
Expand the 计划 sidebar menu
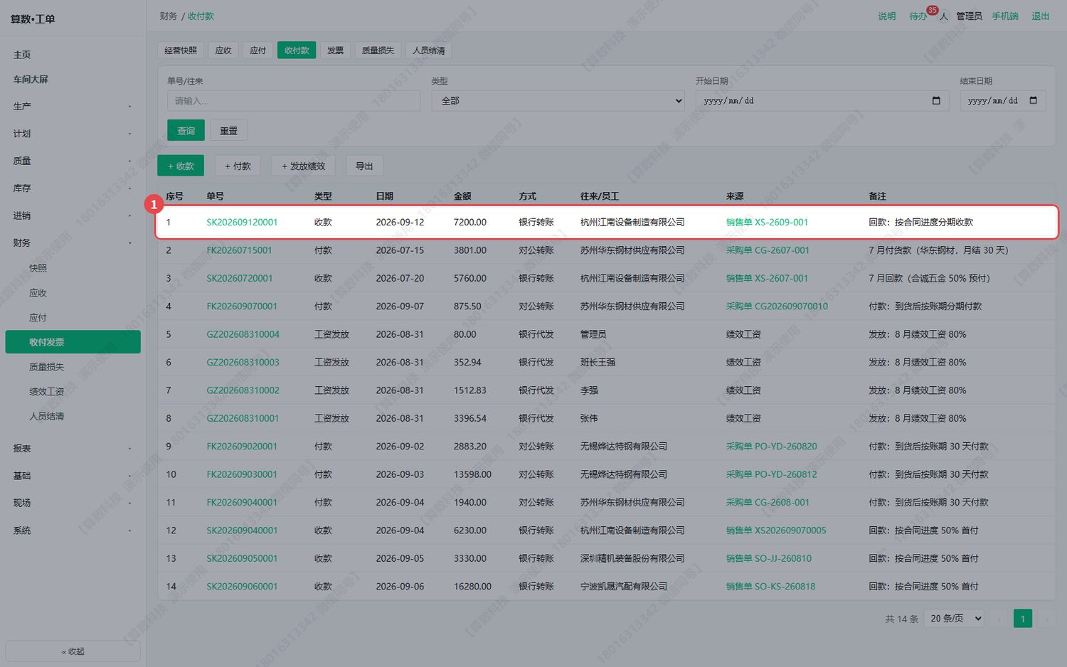pos(73,134)
